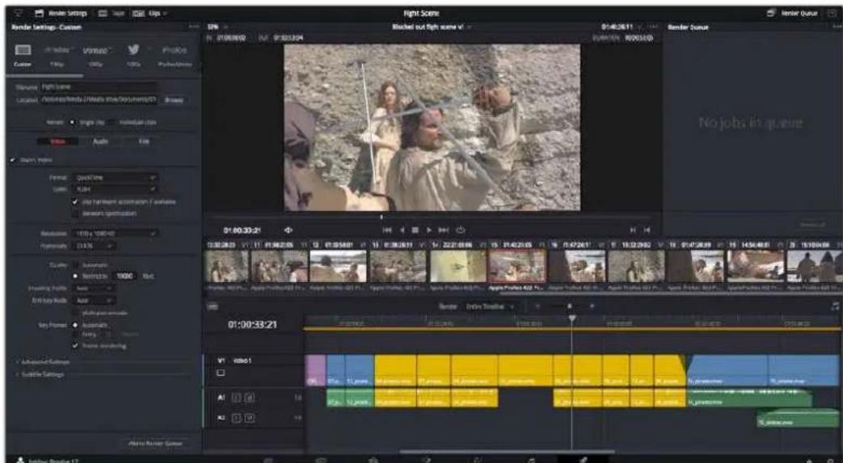Image resolution: width=843 pixels, height=463 pixels.
Task: Toggle the A2 track solo S button
Action: coord(235,418)
